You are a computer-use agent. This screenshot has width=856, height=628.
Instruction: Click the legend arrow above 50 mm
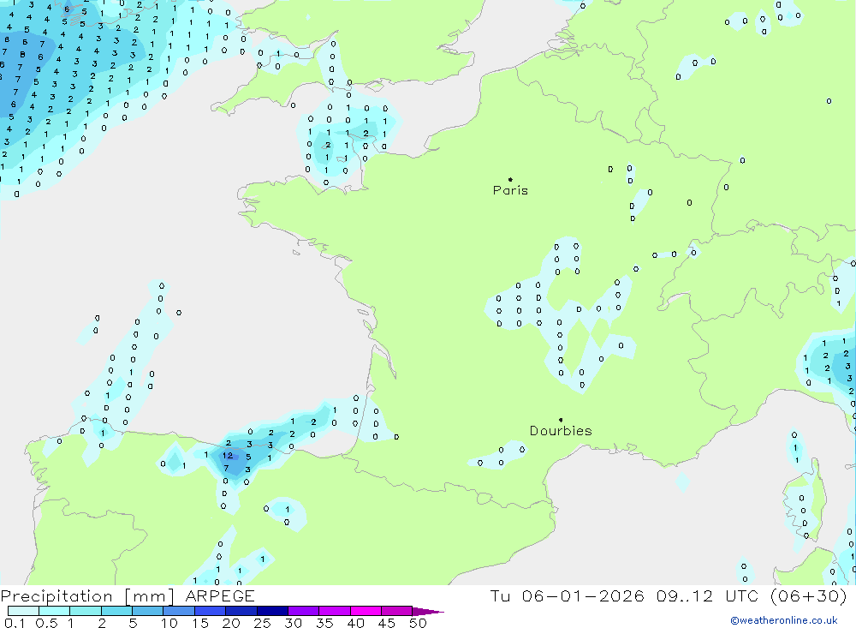click(428, 612)
